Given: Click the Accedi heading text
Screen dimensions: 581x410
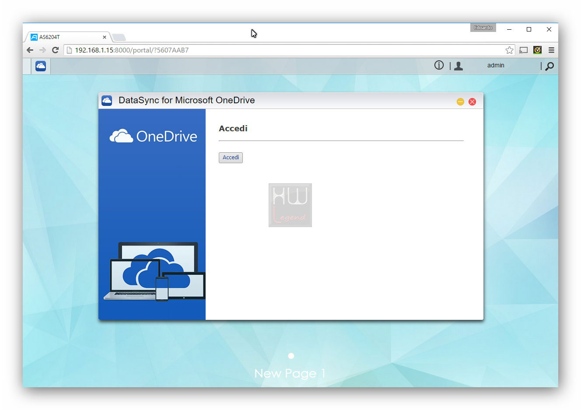Looking at the screenshot, I should pyautogui.click(x=233, y=128).
